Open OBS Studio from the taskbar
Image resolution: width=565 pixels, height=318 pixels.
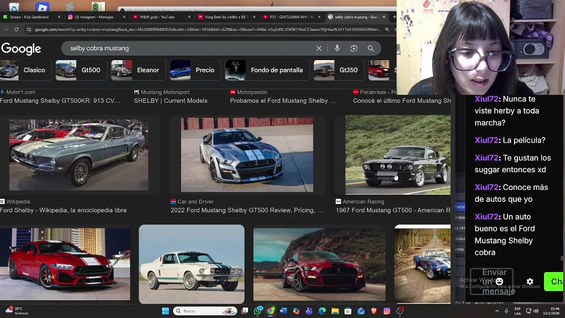[399, 311]
